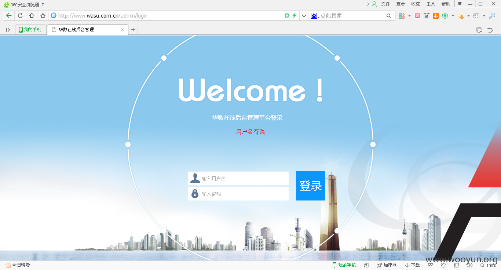The width and height of the screenshot is (501, 270).
Task: Click the browser back arrow button
Action: pyautogui.click(x=9, y=15)
